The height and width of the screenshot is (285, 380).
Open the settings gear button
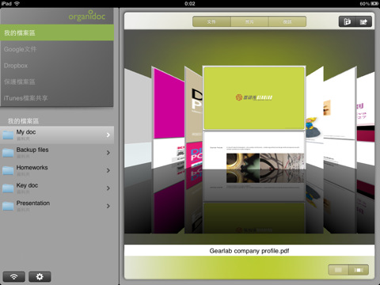coord(40,276)
